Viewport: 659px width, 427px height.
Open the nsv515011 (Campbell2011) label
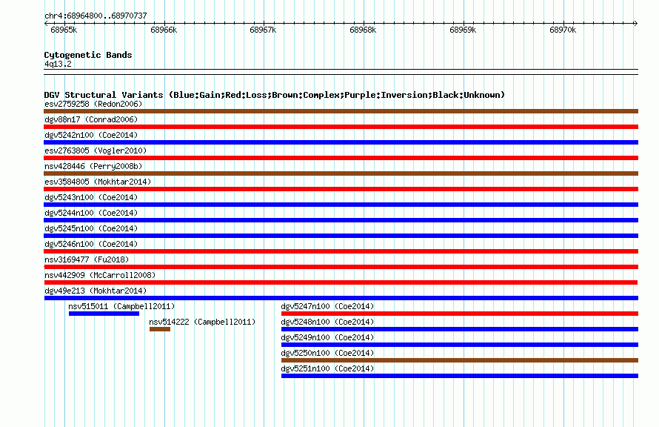tap(121, 306)
